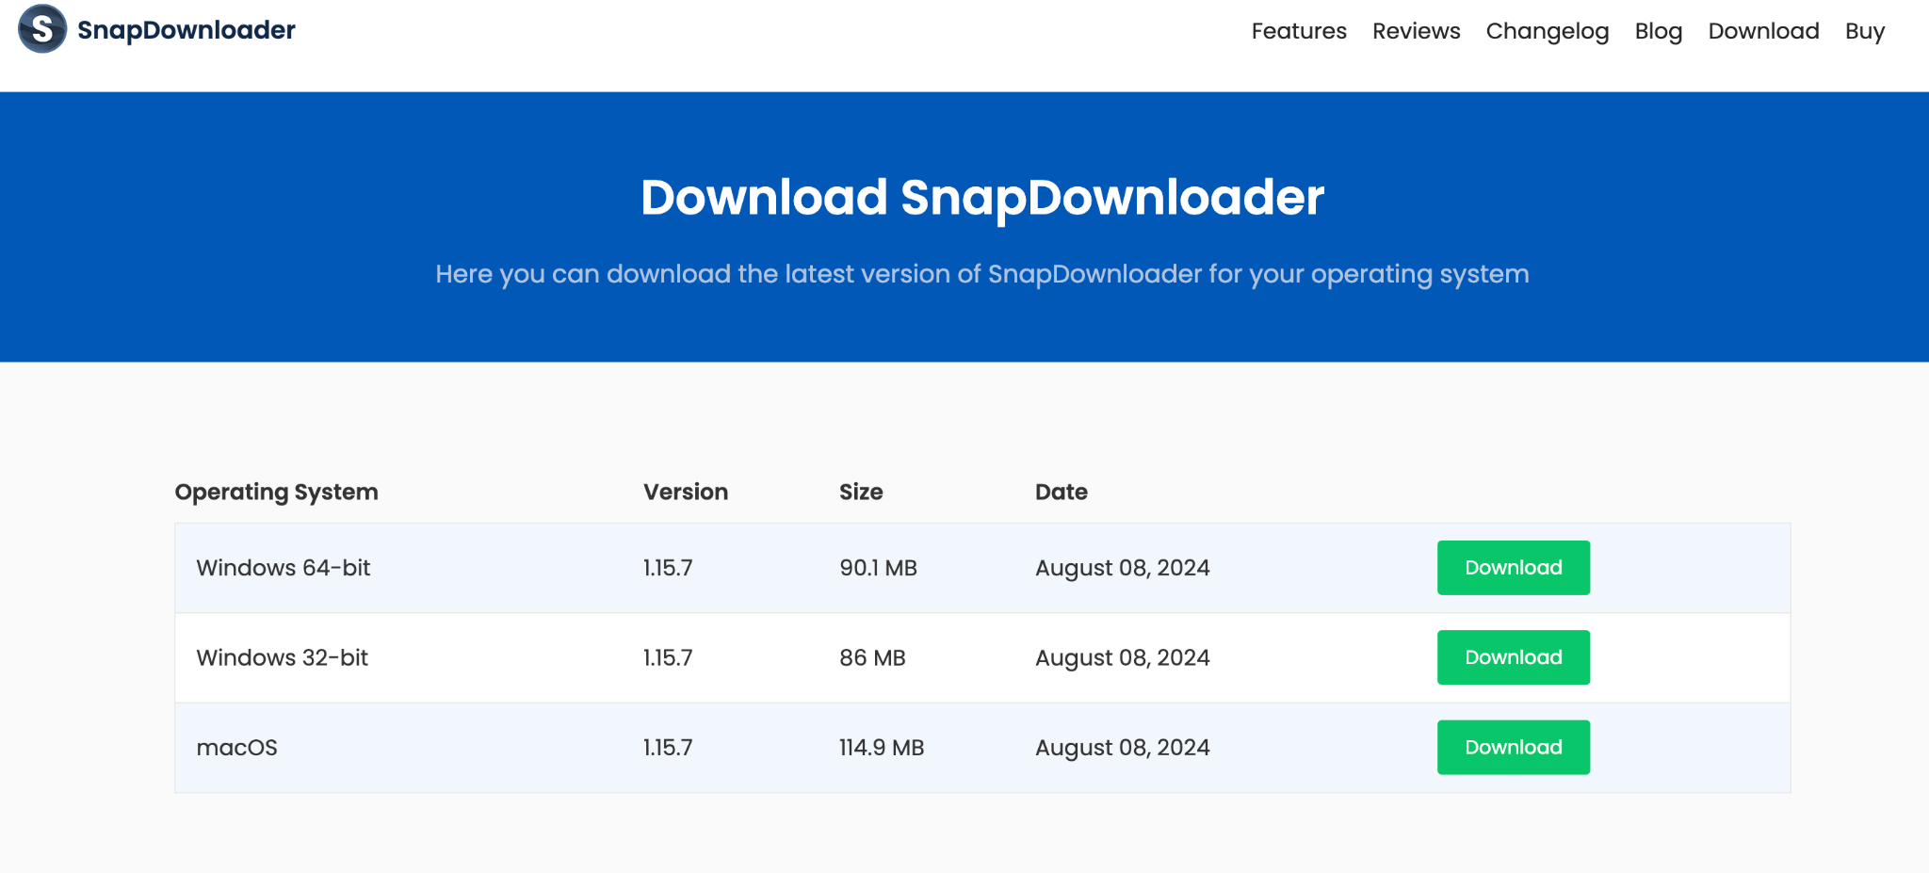Click version 1.15.7 in Windows 64-bit row
Viewport: 1929px width, 873px height.
tap(668, 568)
